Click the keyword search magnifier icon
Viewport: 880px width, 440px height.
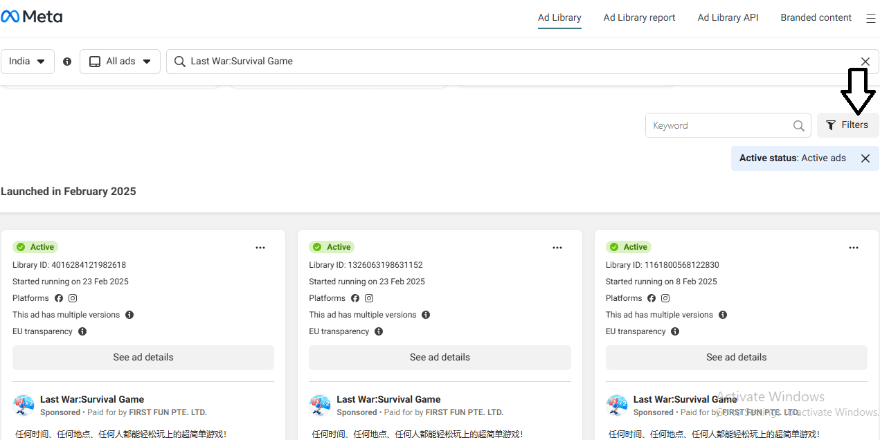click(798, 126)
